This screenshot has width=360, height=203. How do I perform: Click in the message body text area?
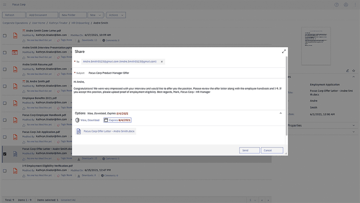click(179, 94)
